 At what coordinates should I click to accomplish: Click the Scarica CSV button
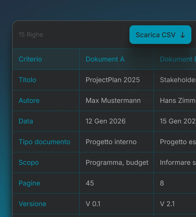160,35
